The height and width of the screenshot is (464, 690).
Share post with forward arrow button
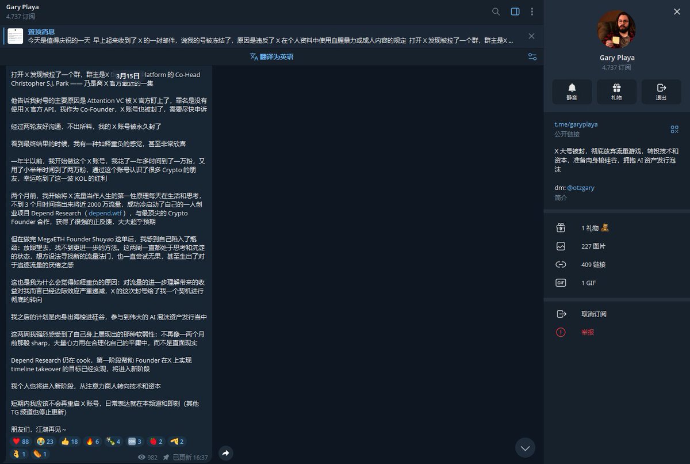point(225,453)
